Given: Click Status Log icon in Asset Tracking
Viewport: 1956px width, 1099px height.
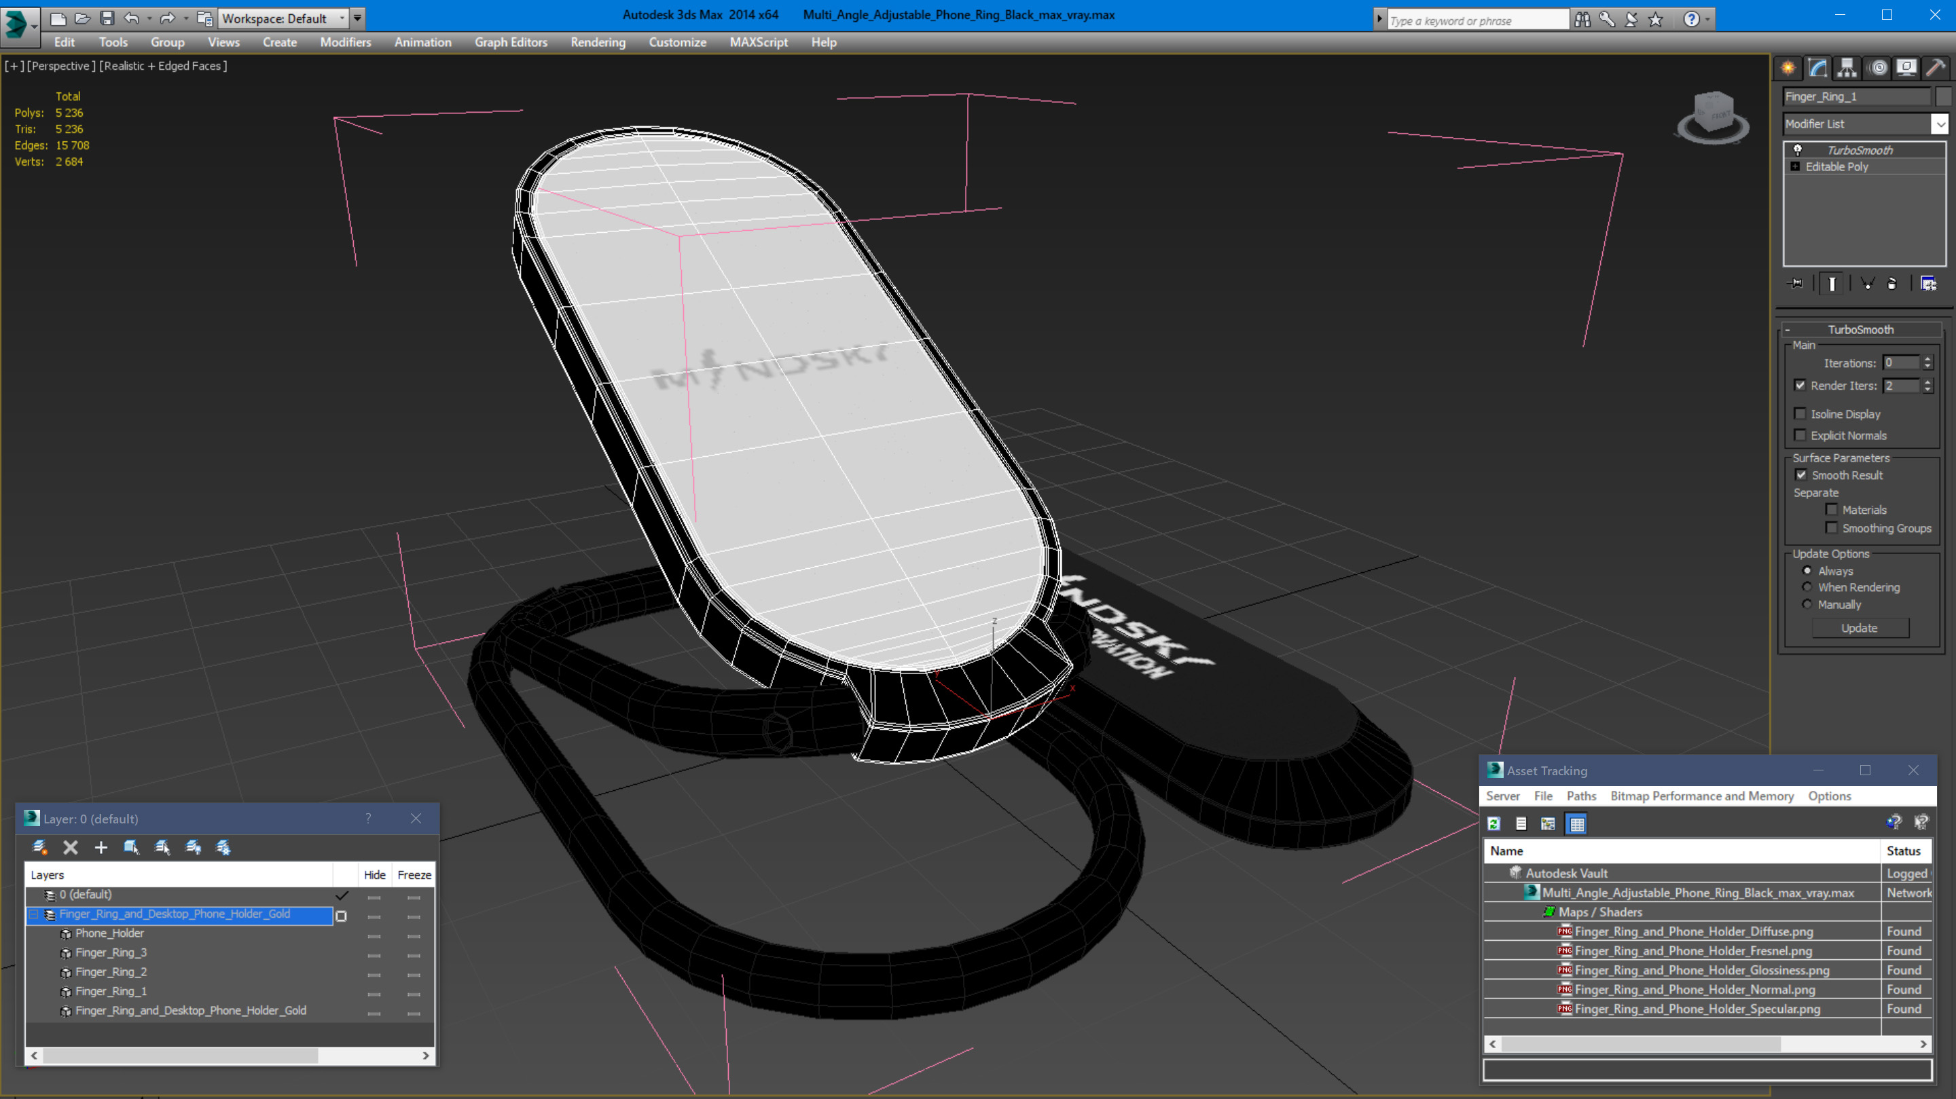Looking at the screenshot, I should [1521, 823].
